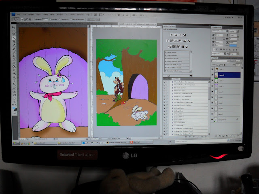259x194 pixels.
Task: Hide Layer 1 with its eye icon
Action: [x=212, y=70]
